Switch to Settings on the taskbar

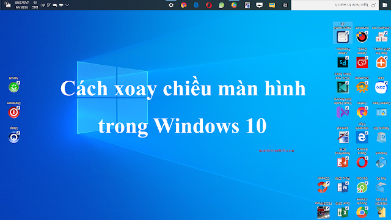[171, 5]
